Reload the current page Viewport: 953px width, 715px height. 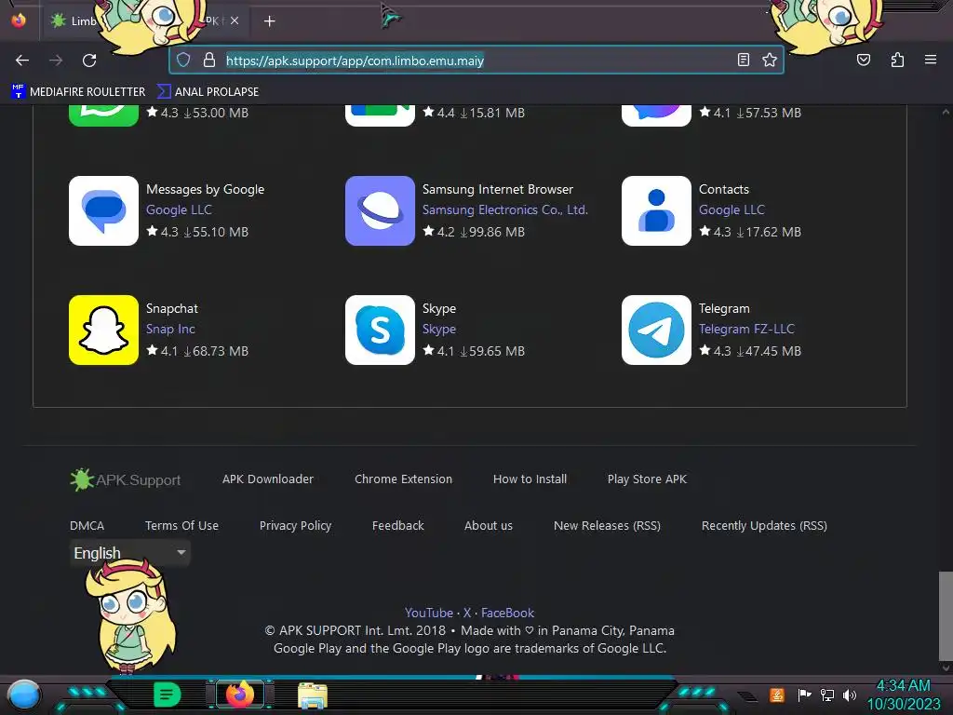(x=89, y=61)
